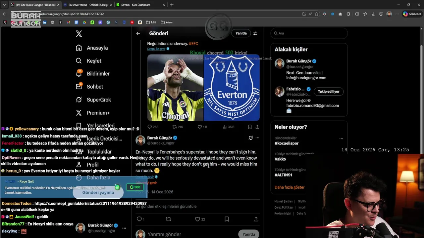
Task: Open a new browser tab
Action: point(172,5)
